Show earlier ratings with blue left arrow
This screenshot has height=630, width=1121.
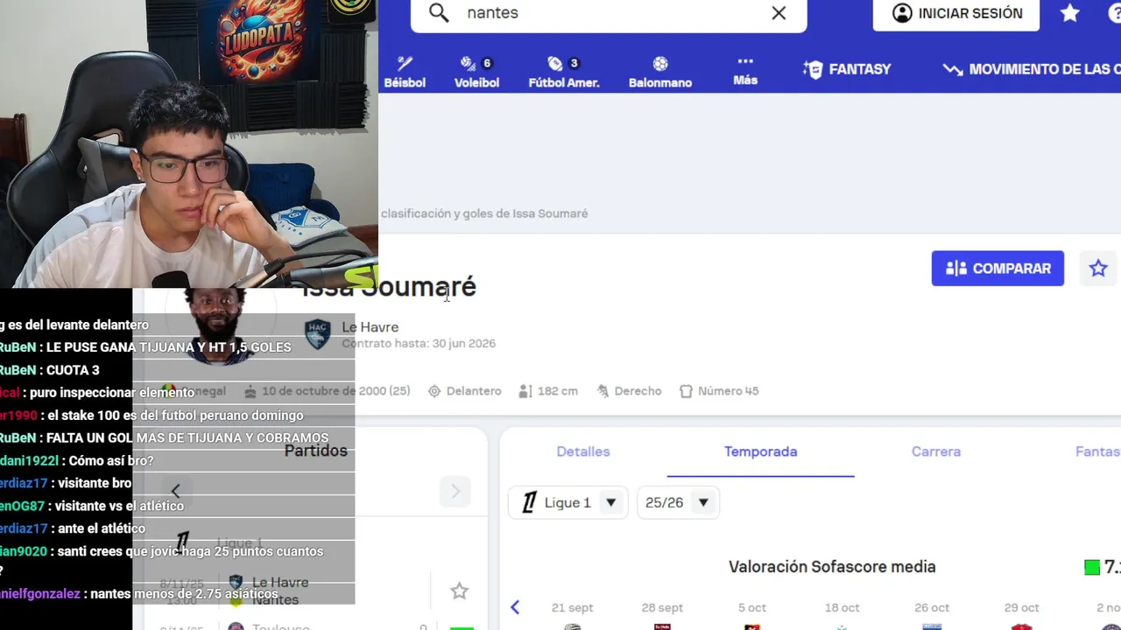[515, 607]
